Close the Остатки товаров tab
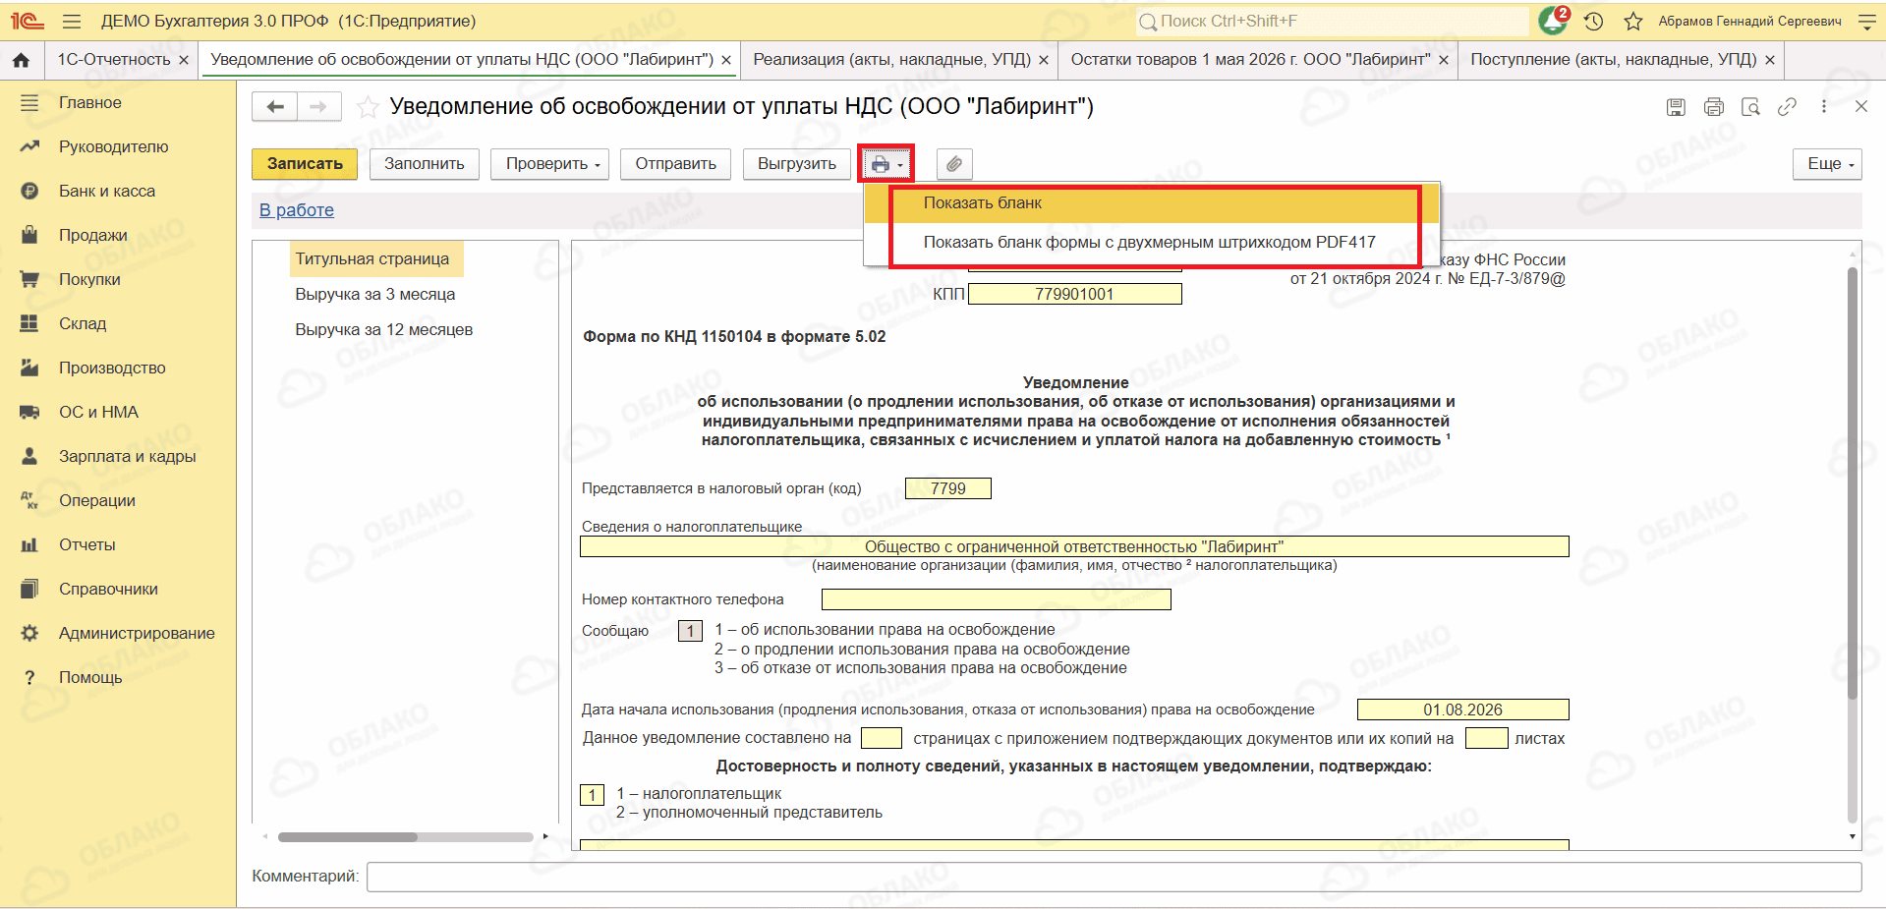Image resolution: width=1886 pixels, height=909 pixels. (x=1444, y=60)
